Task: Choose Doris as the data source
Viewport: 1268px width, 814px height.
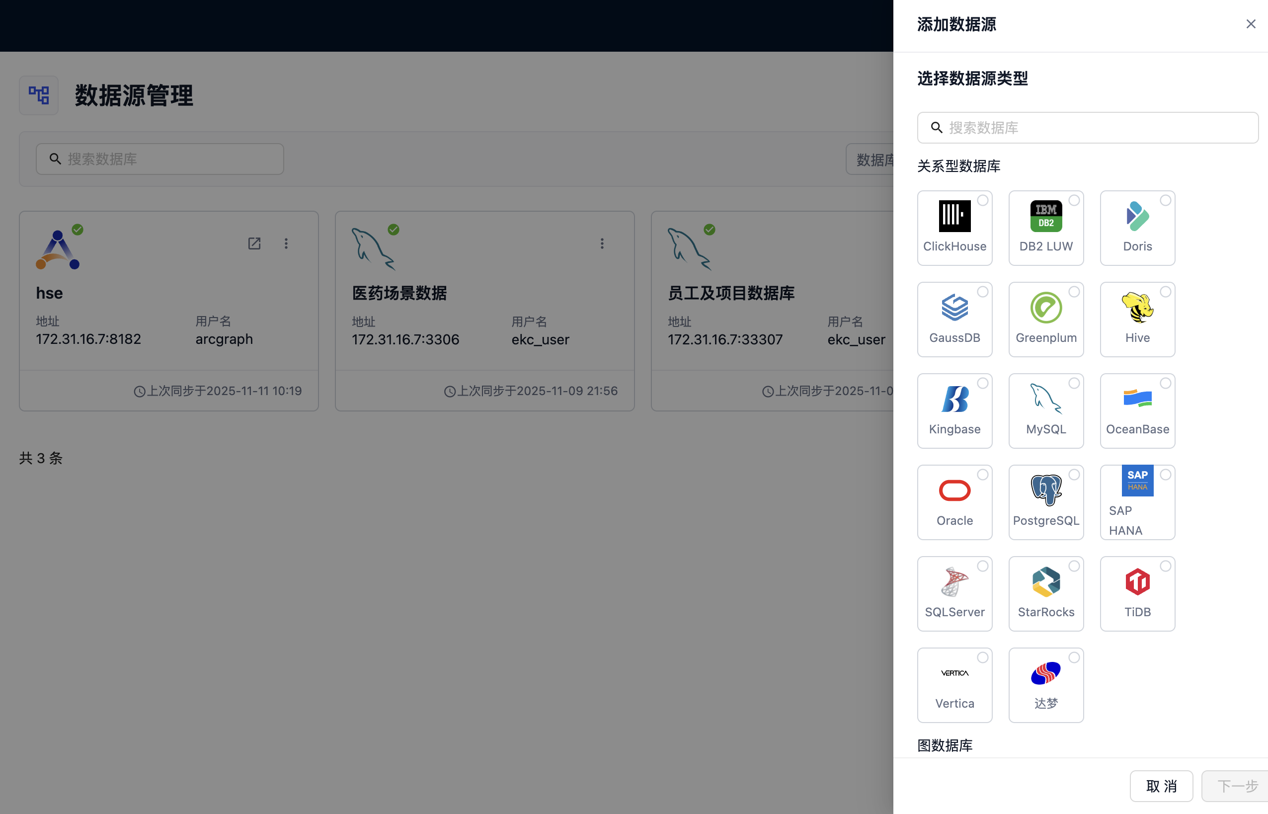Action: point(1137,227)
